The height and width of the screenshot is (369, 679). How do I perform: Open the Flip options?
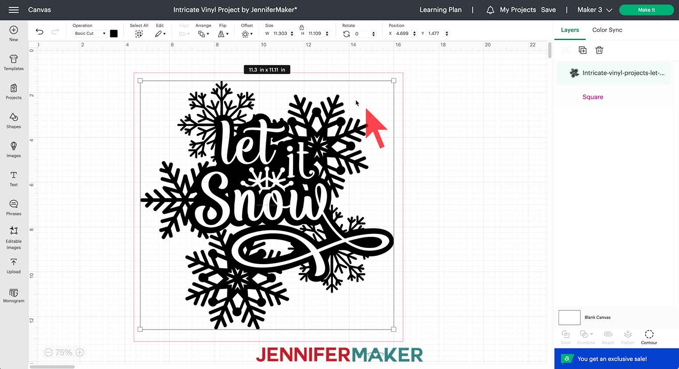(x=223, y=34)
